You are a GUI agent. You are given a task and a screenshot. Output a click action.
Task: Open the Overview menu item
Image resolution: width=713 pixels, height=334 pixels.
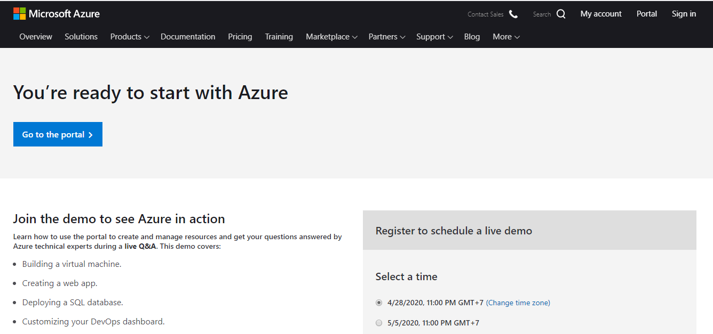tap(36, 37)
